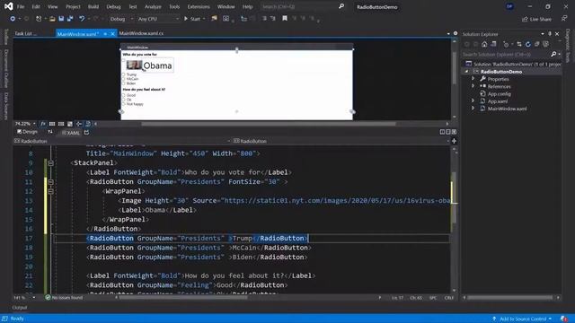Open the Build menu
Image resolution: width=575 pixels, height=323 pixels.
point(93,6)
